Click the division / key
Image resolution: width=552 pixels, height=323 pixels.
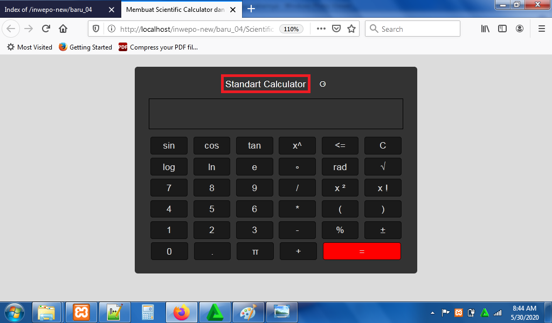tap(297, 188)
